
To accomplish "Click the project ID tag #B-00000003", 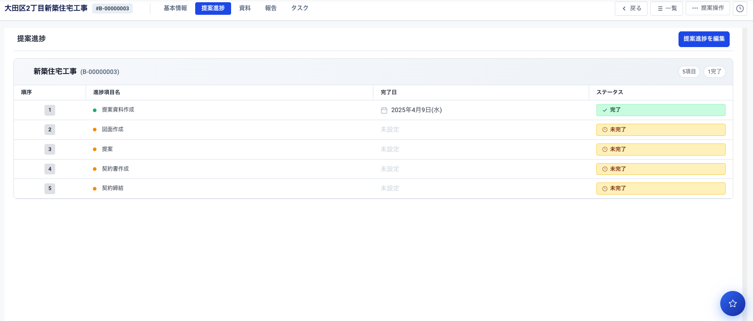I will click(112, 9).
